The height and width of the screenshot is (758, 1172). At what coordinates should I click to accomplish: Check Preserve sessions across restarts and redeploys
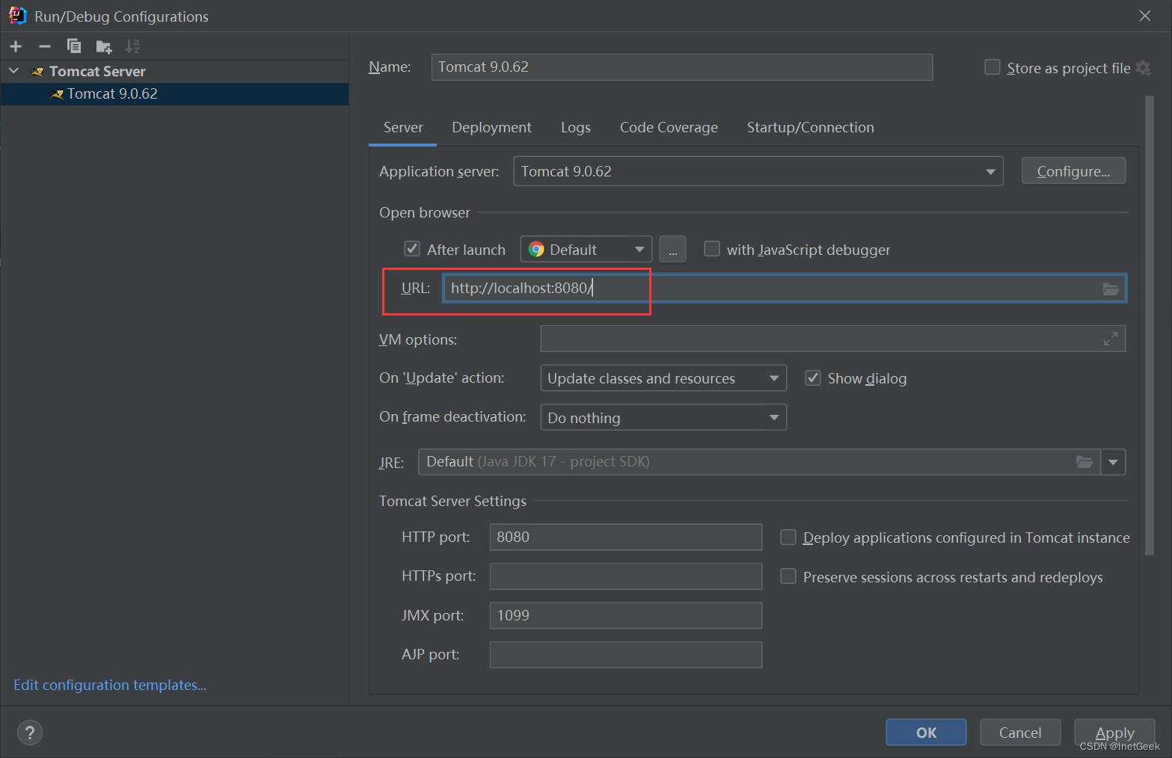tap(788, 576)
